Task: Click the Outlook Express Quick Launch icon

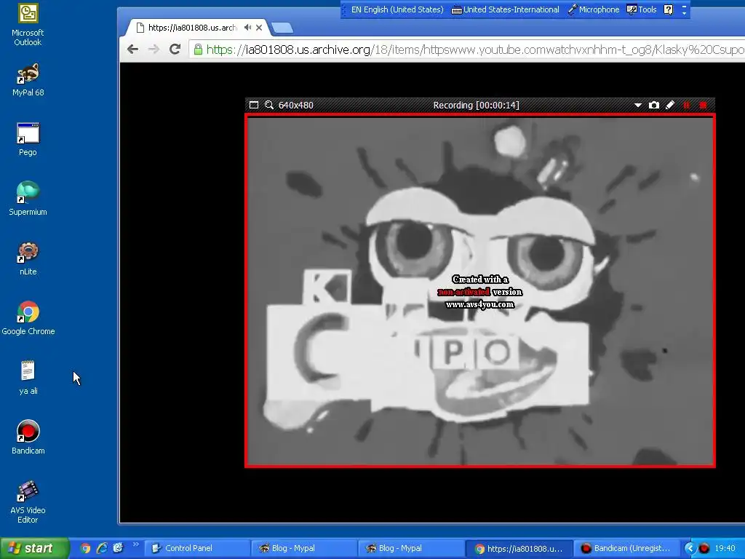Action: pos(118,548)
